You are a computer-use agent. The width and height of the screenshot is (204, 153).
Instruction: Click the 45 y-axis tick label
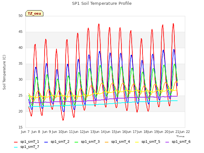click(x=20, y=32)
